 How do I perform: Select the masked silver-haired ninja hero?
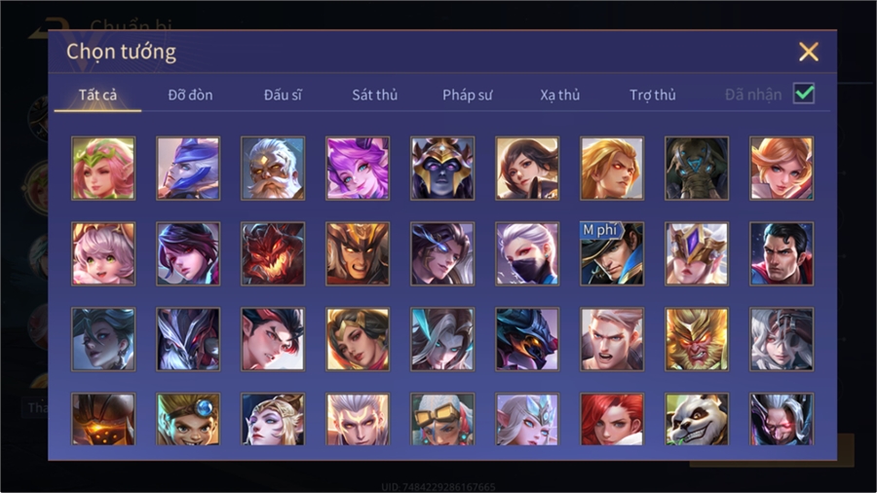coord(527,253)
